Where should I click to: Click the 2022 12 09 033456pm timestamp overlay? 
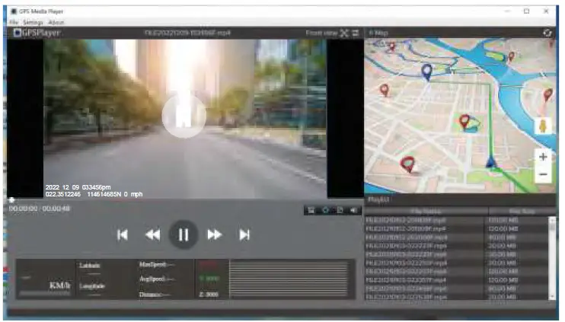tap(78, 187)
